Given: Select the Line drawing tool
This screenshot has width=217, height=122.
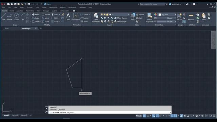Looking at the screenshot, I should click(x=3, y=17).
